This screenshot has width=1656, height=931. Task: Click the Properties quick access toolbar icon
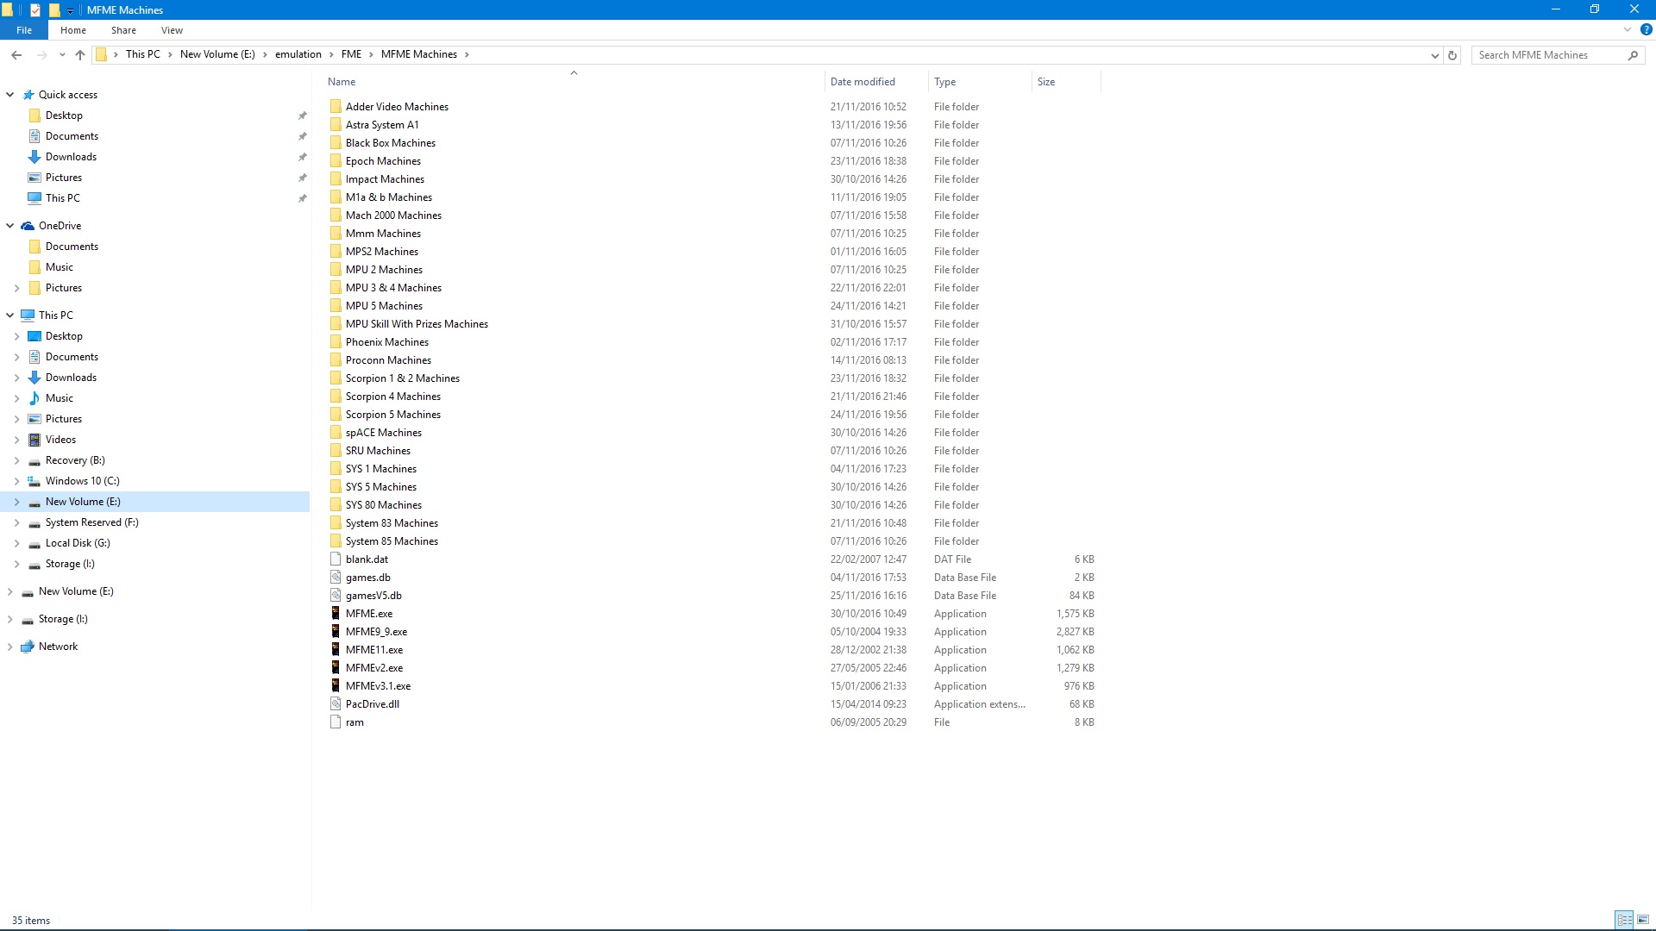coord(35,9)
